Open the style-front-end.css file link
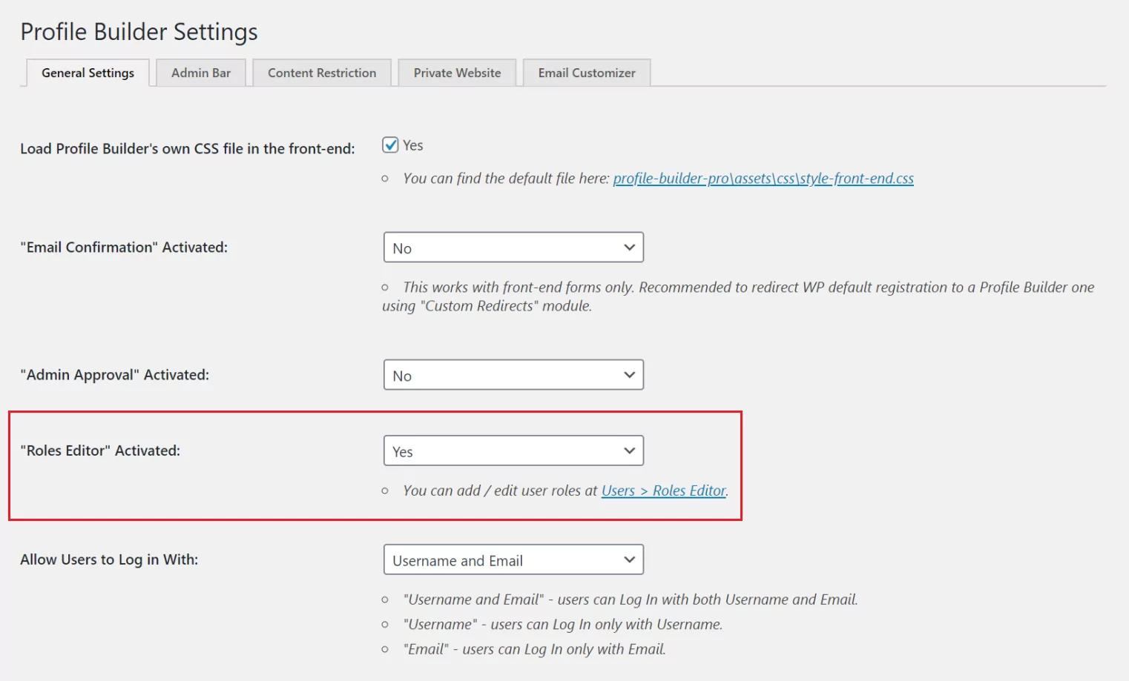Image resolution: width=1129 pixels, height=681 pixels. point(763,179)
